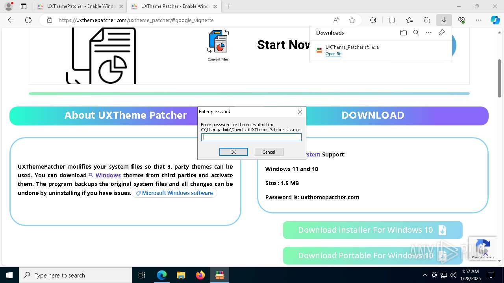Click WinRAR archive app on taskbar
The height and width of the screenshot is (283, 504).
(x=219, y=275)
